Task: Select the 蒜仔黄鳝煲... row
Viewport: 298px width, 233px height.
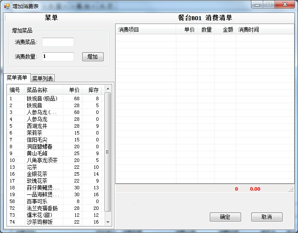Action: 56,188
